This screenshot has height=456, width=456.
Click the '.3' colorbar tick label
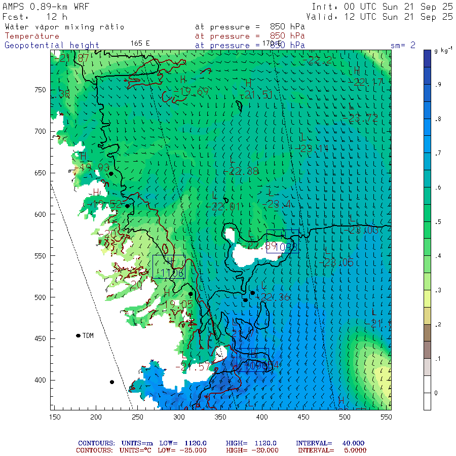tap(438, 290)
